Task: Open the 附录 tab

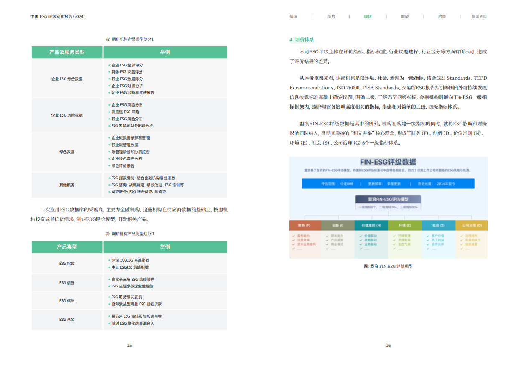Action: coord(442,17)
